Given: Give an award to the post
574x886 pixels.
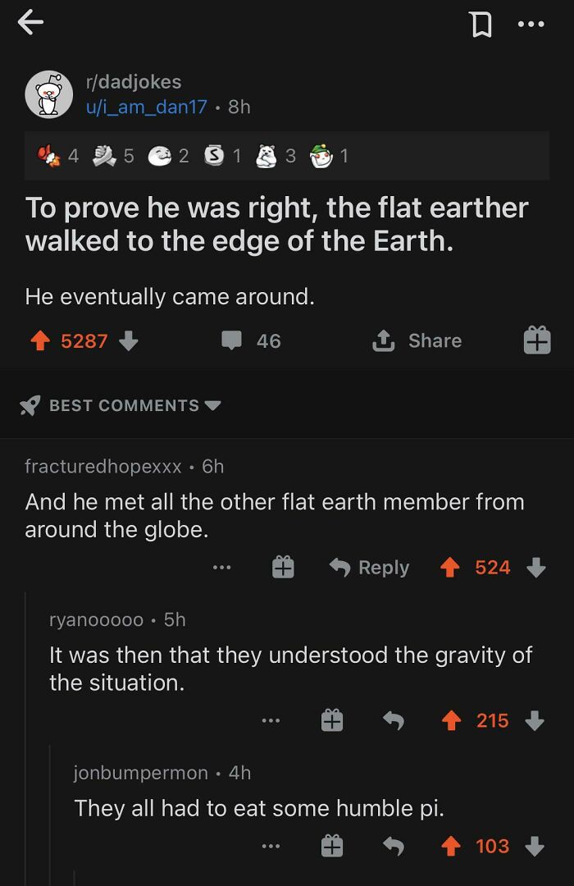Looking at the screenshot, I should 536,340.
